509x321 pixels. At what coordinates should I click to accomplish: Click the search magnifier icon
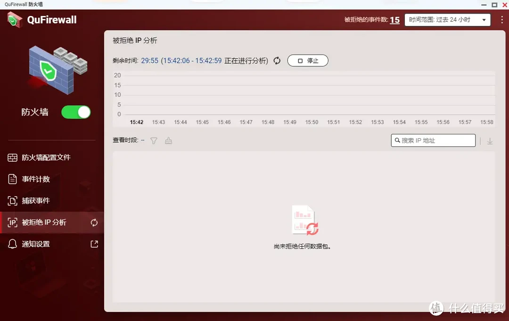397,140
